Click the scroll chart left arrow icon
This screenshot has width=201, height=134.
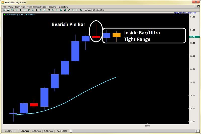coord(73,10)
